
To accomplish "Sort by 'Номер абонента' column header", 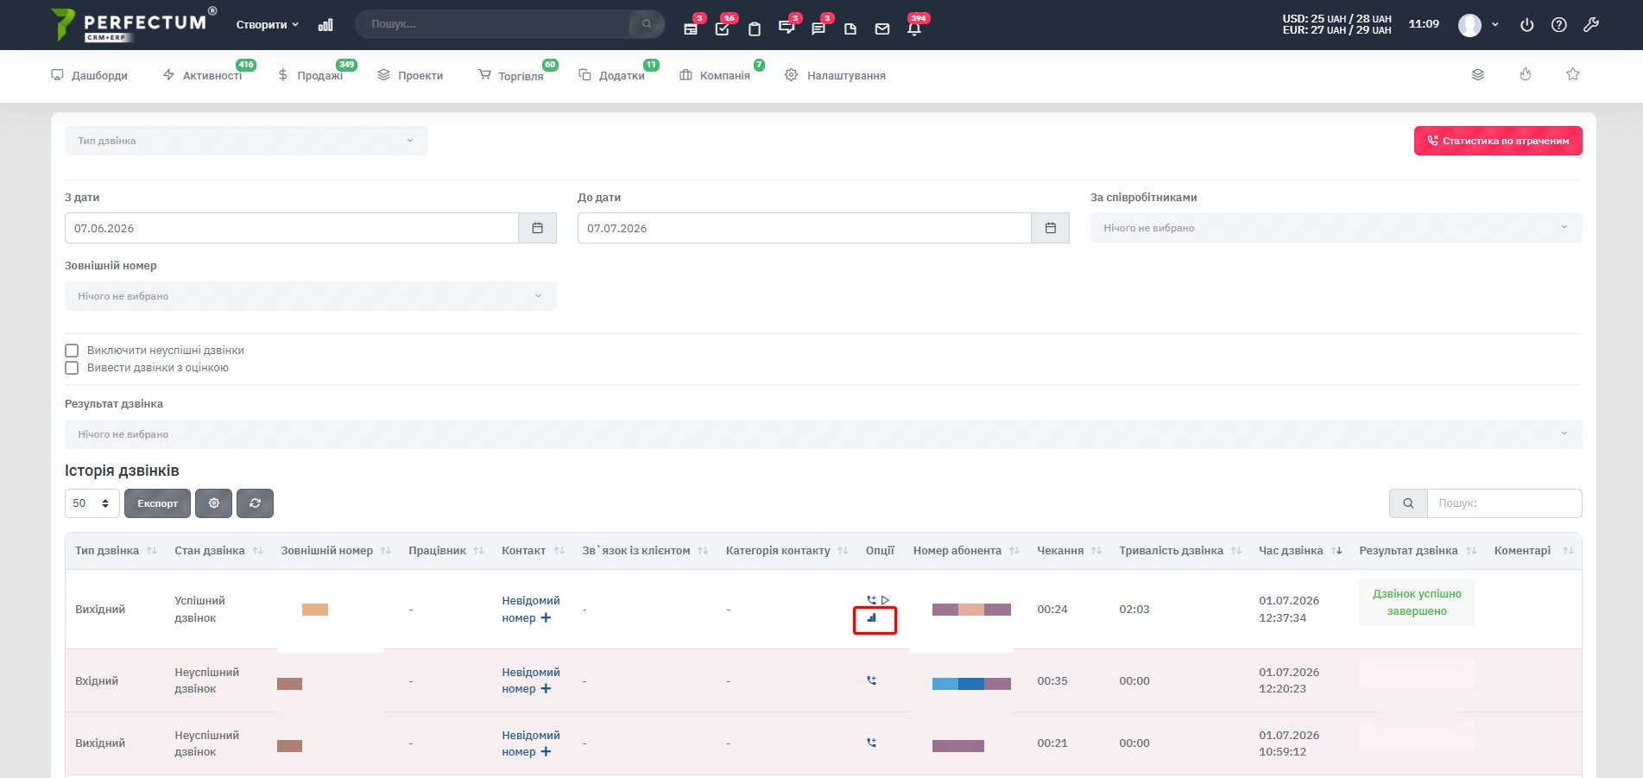I will 966,551.
